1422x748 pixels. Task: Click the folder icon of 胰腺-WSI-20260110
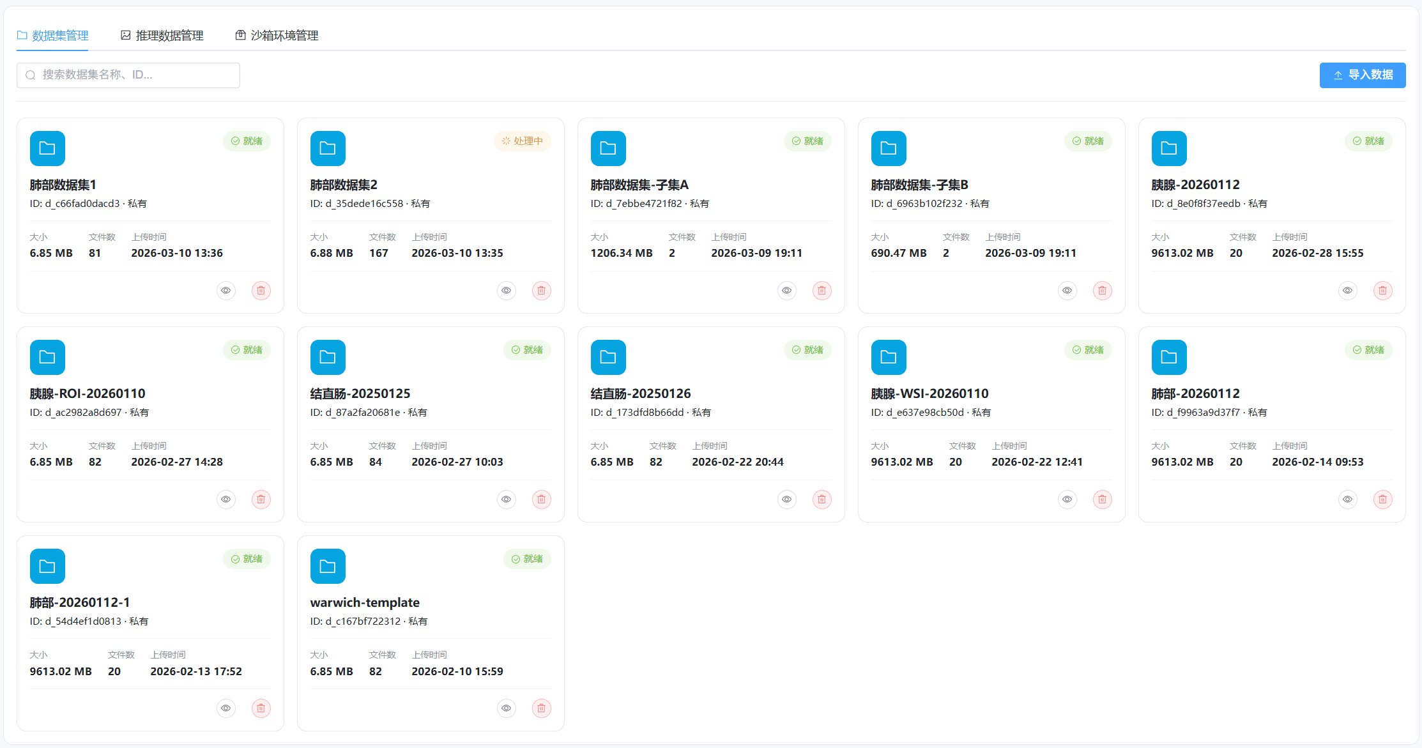pyautogui.click(x=888, y=357)
